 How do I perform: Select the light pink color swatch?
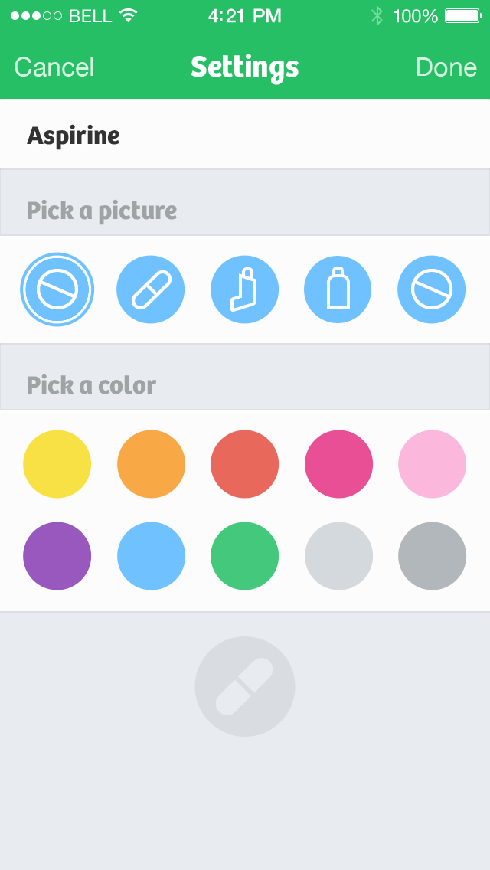pos(432,464)
